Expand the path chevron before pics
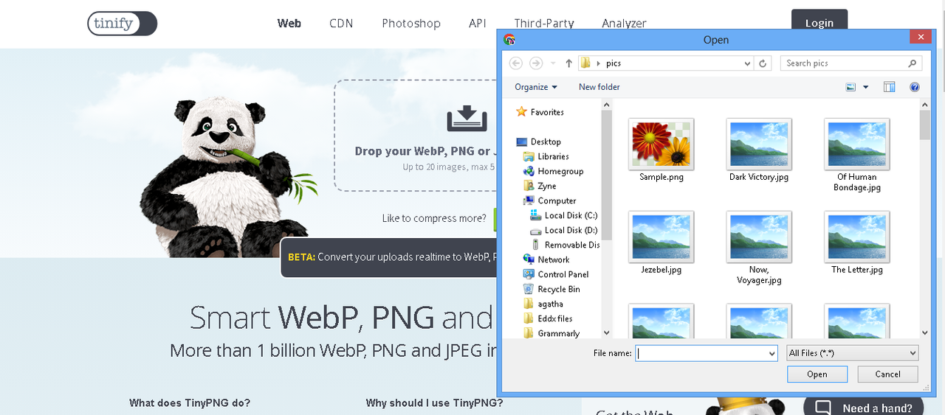The width and height of the screenshot is (945, 415). 598,63
